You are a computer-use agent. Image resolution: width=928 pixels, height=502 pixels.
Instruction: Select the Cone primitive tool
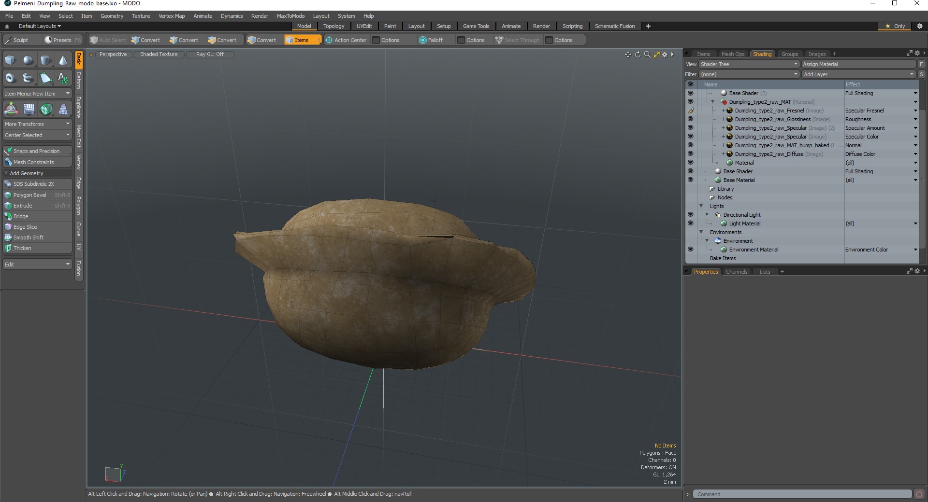click(63, 60)
